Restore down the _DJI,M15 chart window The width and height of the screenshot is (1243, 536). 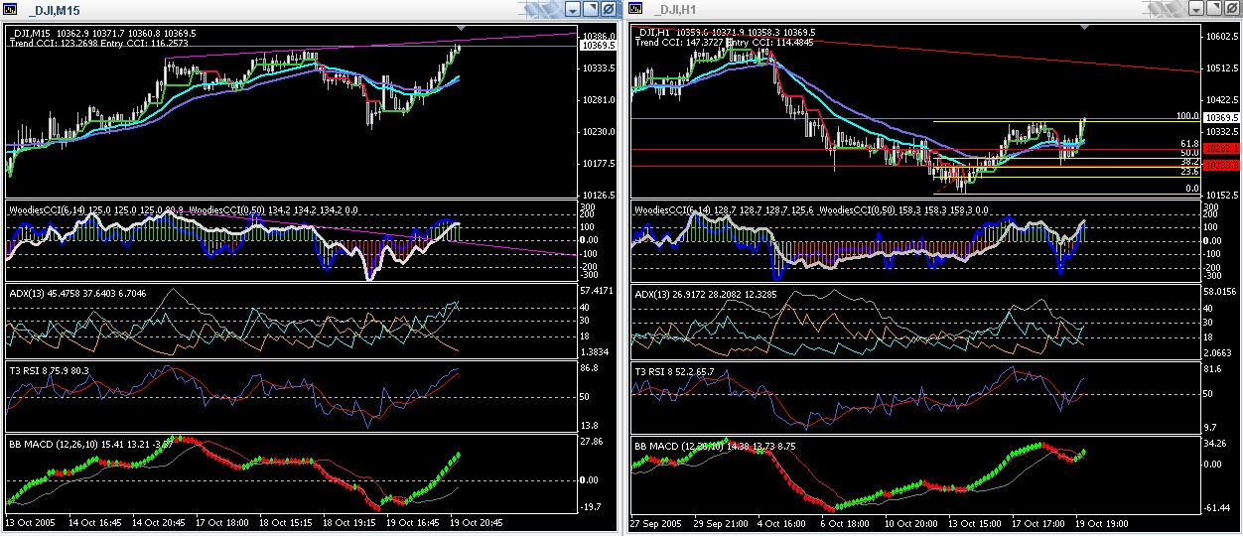tap(590, 9)
